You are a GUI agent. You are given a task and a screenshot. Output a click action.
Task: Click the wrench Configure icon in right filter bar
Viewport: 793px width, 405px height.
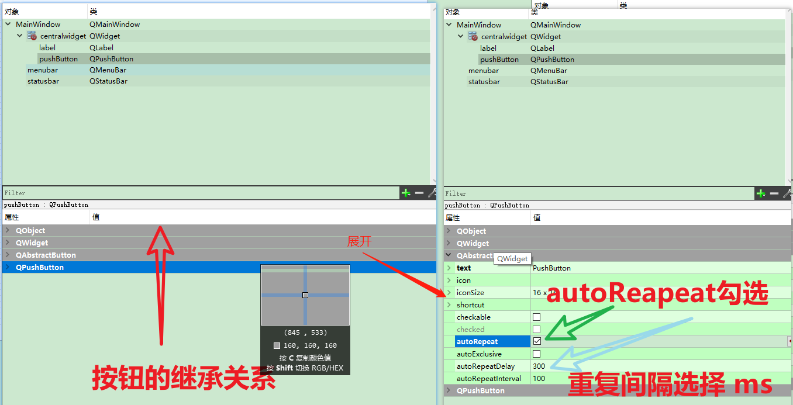pos(787,193)
